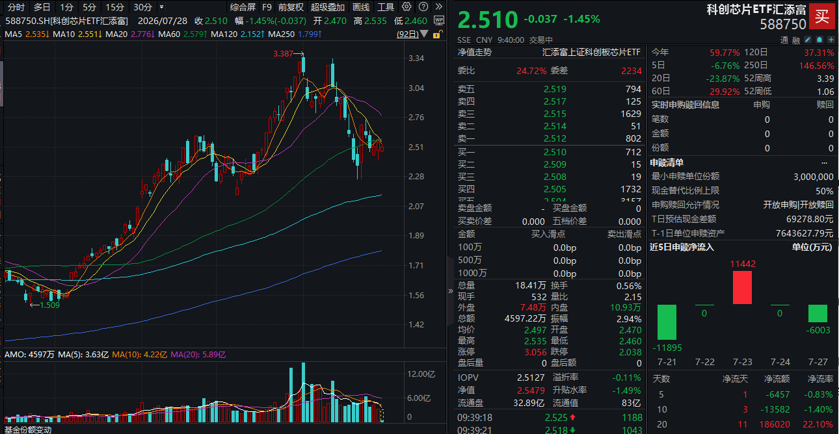The width and height of the screenshot is (839, 434).
Task: Toggle 超级叠加 overlay mode
Action: click(328, 7)
